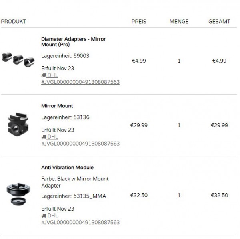Open DHL link for Anti Vibration Module
The width and height of the screenshot is (240, 239).
click(x=52, y=216)
